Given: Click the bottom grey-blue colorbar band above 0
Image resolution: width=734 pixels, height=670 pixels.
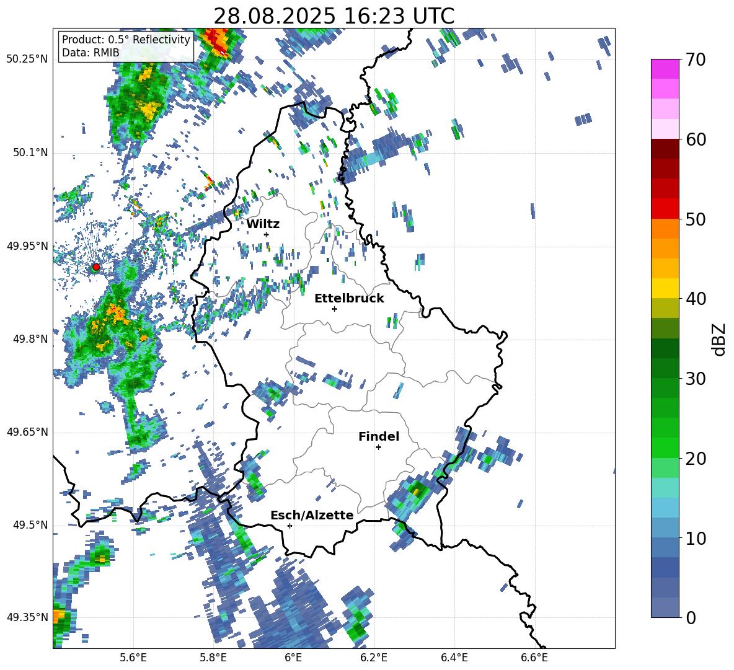Looking at the screenshot, I should click(665, 607).
